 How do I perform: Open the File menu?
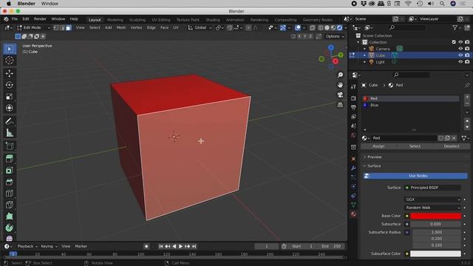(x=15, y=19)
